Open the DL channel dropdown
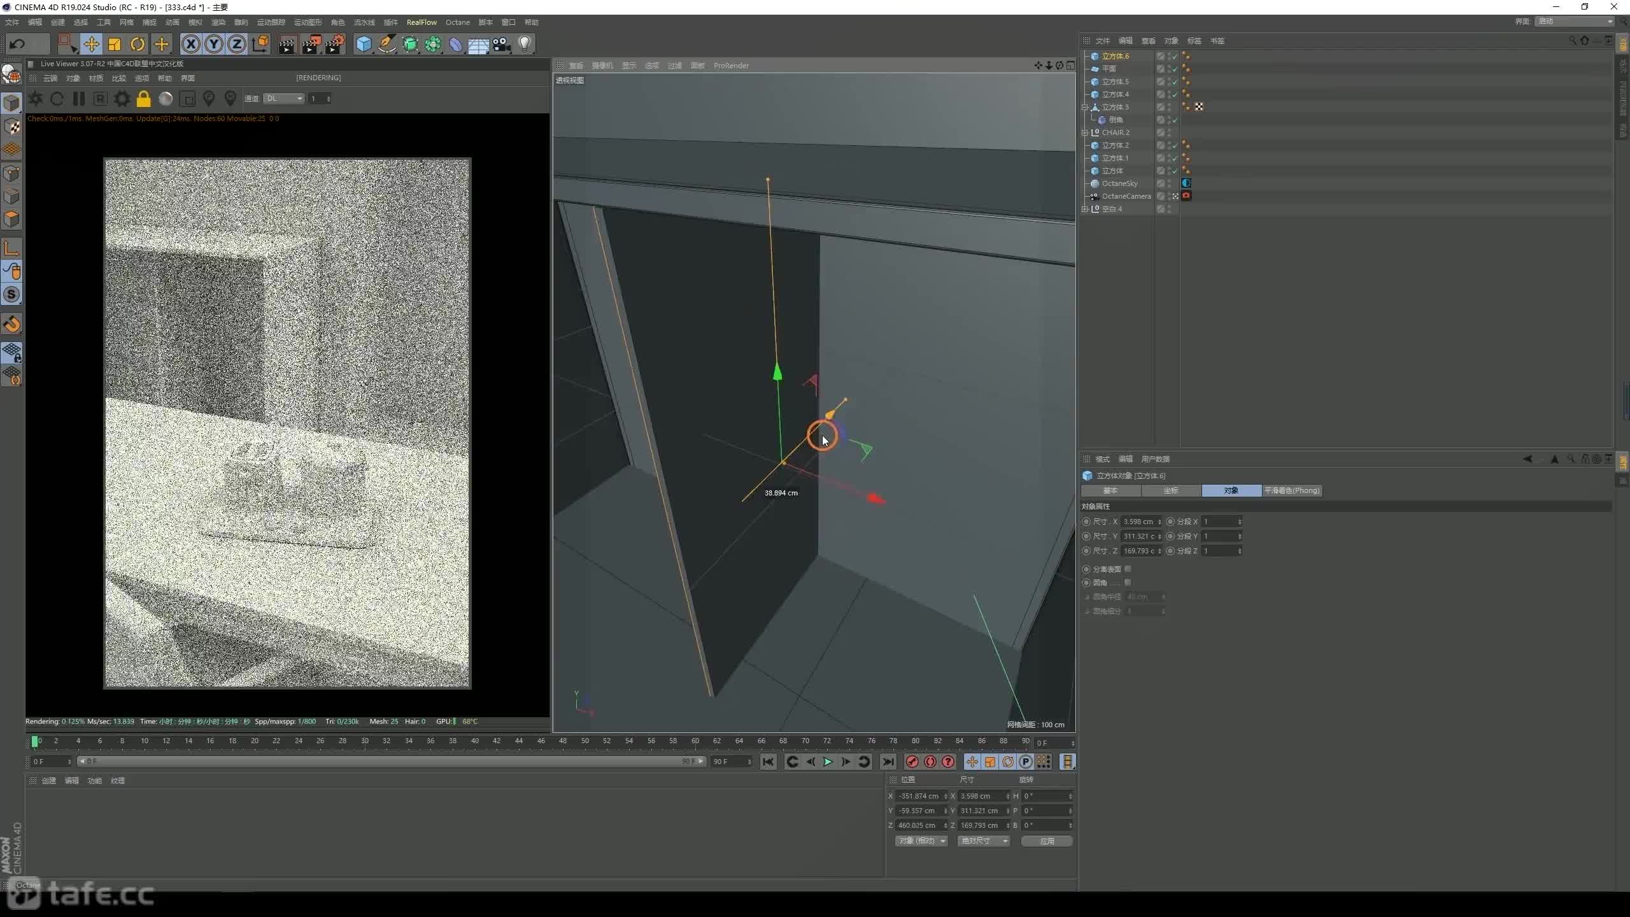This screenshot has height=917, width=1630. [284, 99]
